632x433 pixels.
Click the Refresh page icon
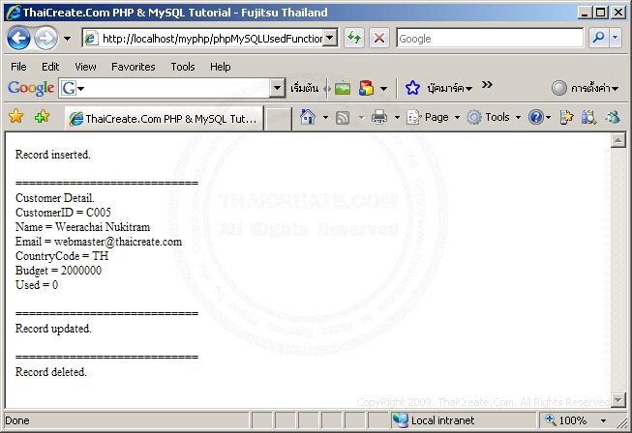[354, 39]
